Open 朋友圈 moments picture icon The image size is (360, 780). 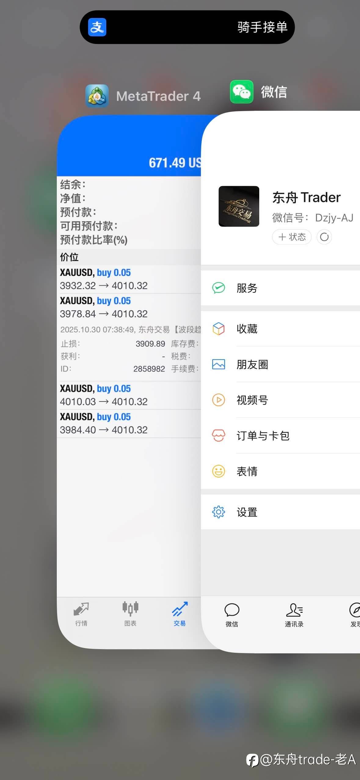point(219,364)
